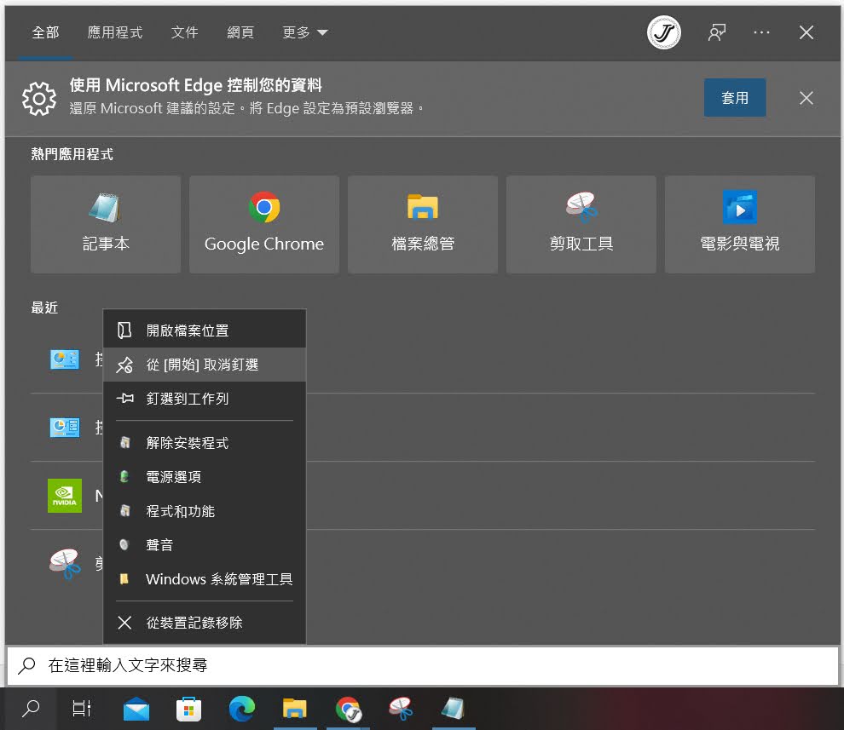Screen dimensions: 844x730
Task: Select 電源選項 in the context menu
Action: click(x=205, y=477)
